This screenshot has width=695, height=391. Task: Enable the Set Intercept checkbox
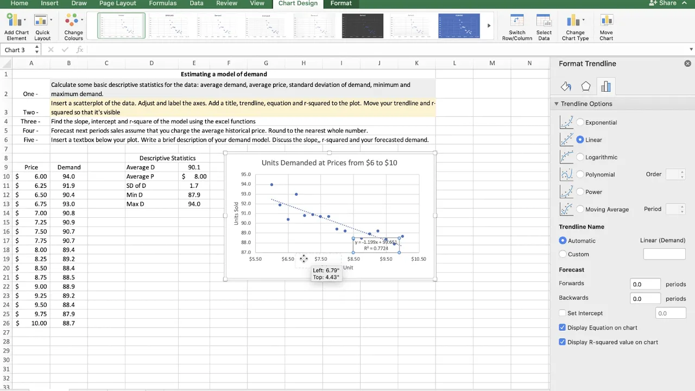pos(563,313)
